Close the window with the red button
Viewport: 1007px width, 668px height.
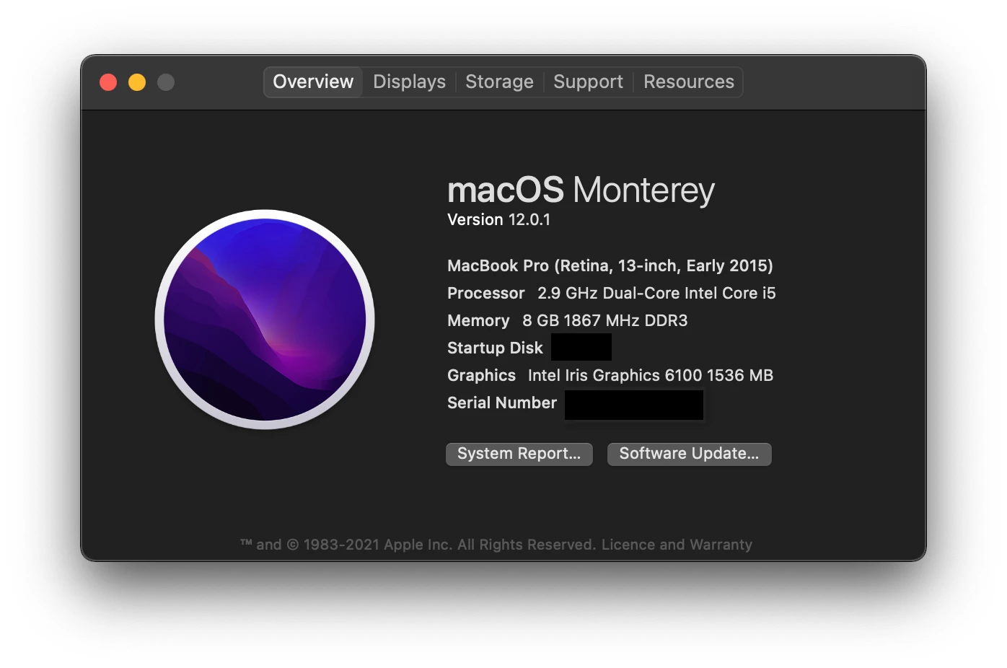[108, 82]
